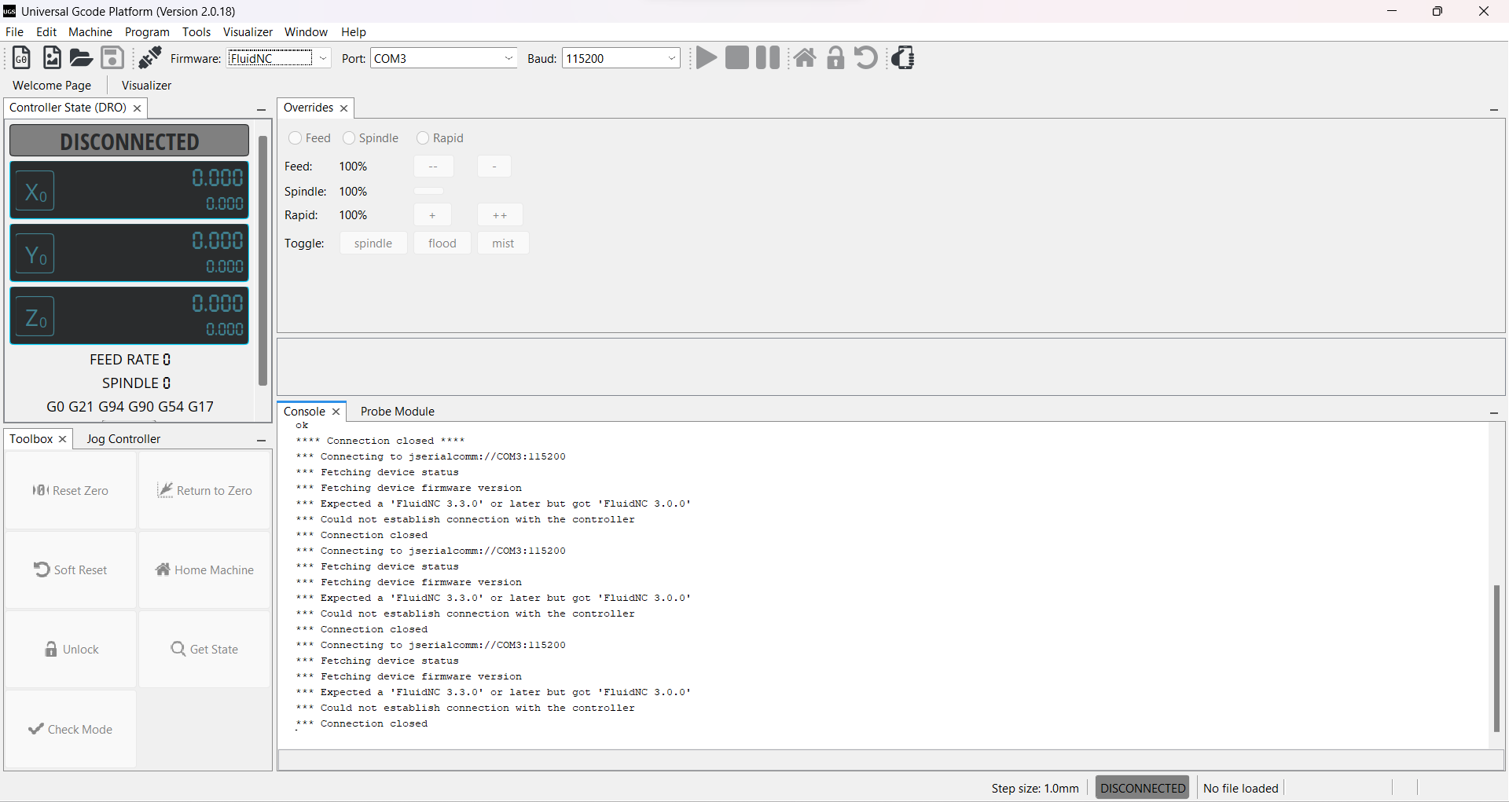Viewport: 1509px width, 802px height.
Task: Enable Check Mode in the Toolbox
Action: point(70,729)
